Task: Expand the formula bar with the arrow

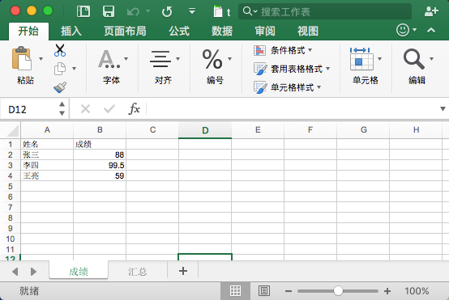Action: tap(443, 109)
